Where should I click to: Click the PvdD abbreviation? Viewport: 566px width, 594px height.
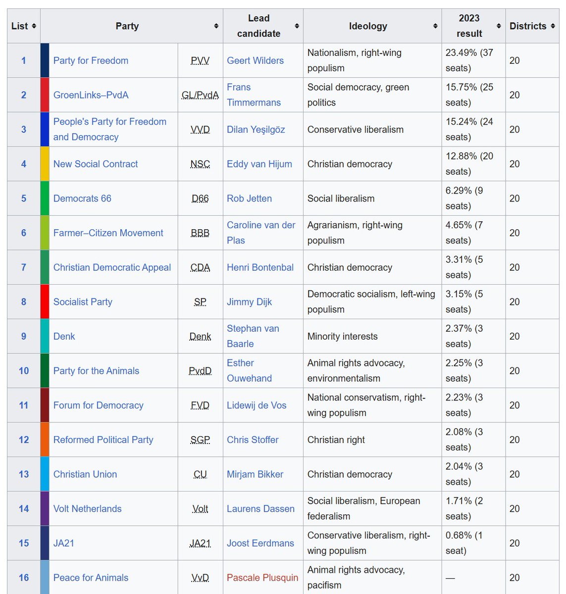click(x=200, y=371)
